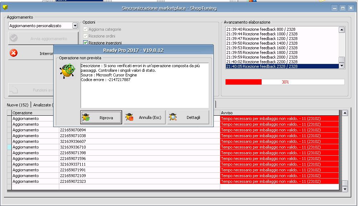Click the Interrompi button
Viewport: 358px width, 206px height.
tap(31, 54)
